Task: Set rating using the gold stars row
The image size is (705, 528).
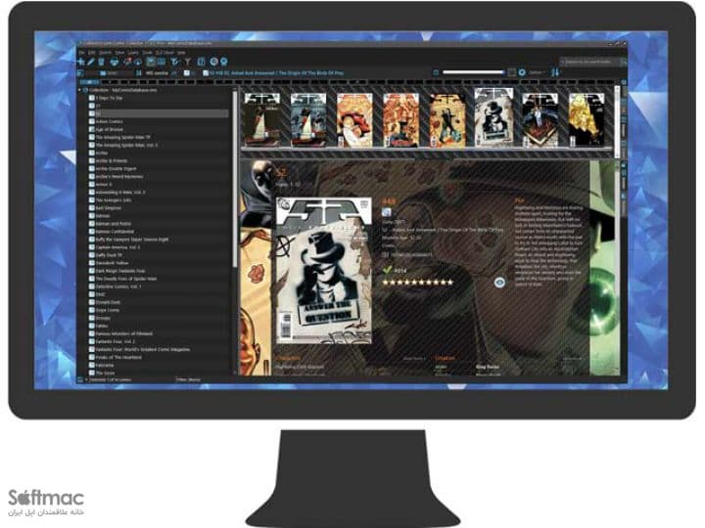Action: [418, 283]
